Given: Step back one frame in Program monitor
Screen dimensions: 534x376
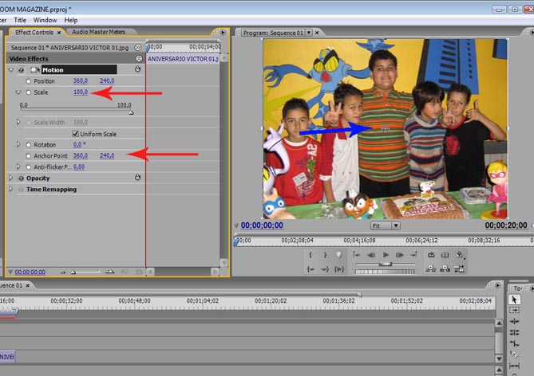Looking at the screenshot, I should pos(370,255).
